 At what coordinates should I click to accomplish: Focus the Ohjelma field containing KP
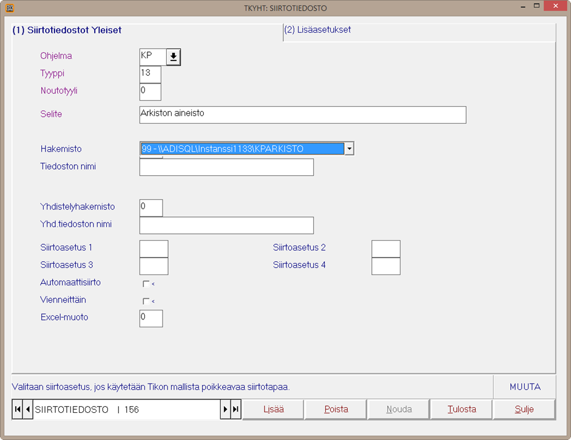coord(153,57)
